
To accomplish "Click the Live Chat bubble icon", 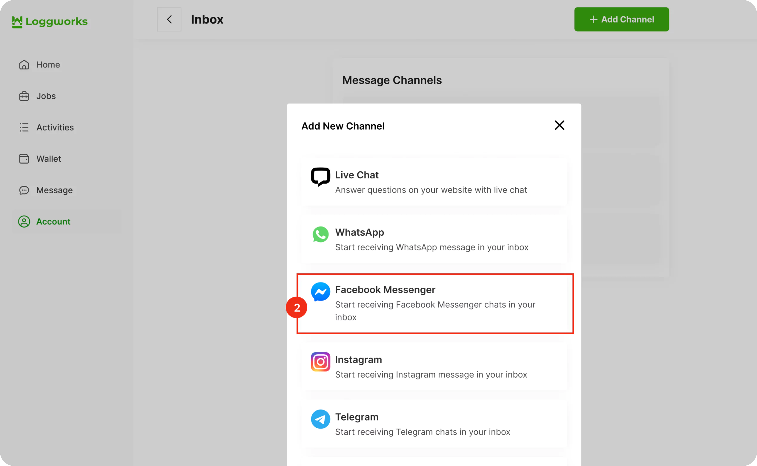I will 320,177.
